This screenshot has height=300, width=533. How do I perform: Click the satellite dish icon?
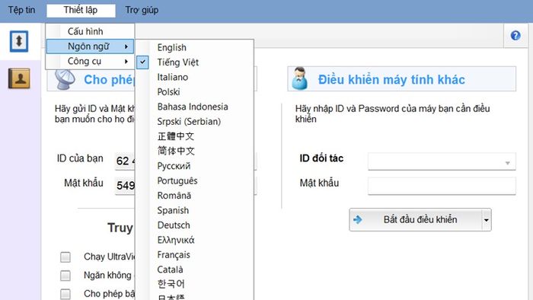pyautogui.click(x=65, y=79)
